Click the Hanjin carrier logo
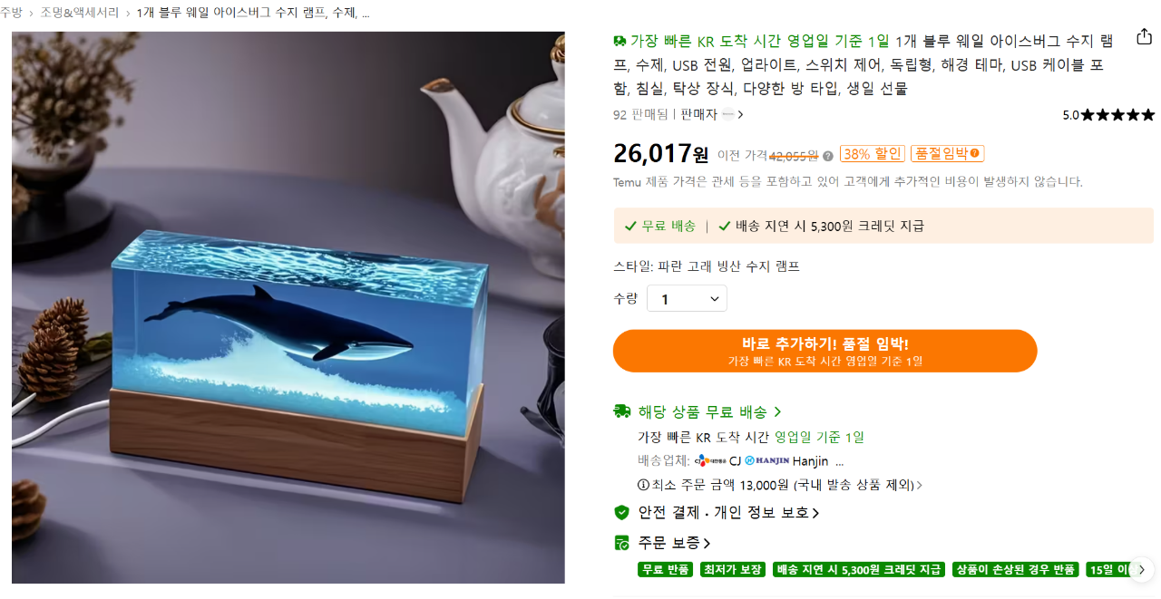This screenshot has width=1161, height=599. (766, 460)
